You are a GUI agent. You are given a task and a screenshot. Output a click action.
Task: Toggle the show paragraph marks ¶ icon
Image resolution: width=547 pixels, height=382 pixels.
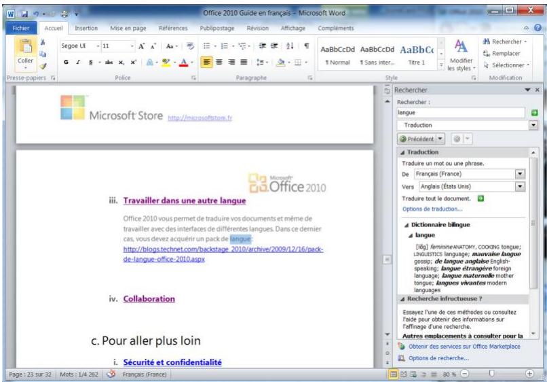(x=306, y=46)
